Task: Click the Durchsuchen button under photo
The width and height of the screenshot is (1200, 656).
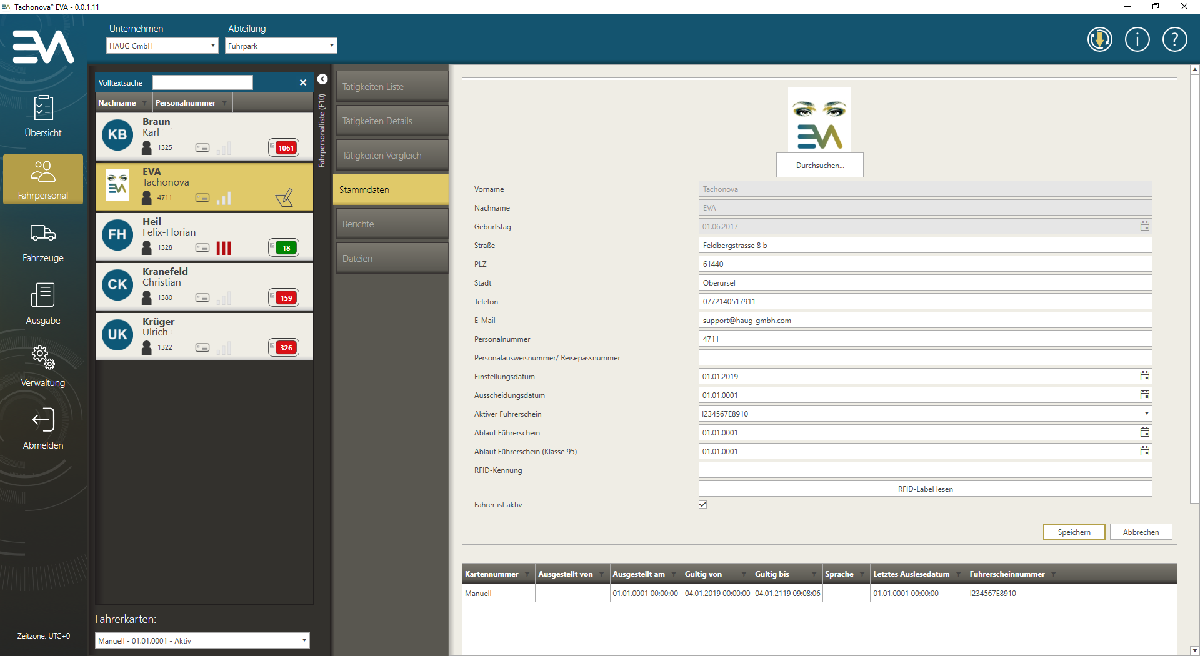Action: pyautogui.click(x=819, y=166)
